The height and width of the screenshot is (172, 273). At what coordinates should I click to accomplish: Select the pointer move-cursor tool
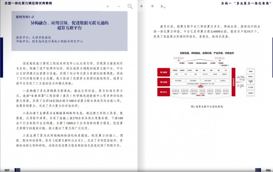point(163,6)
